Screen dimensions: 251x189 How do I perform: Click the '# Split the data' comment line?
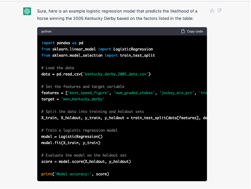[93, 111]
